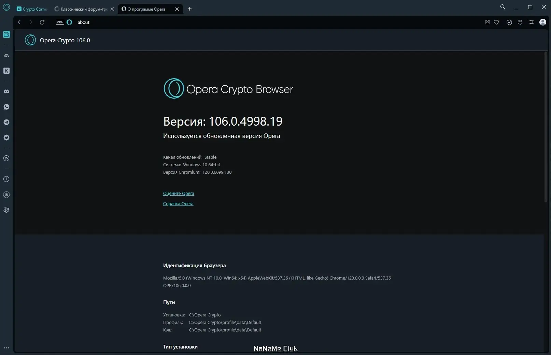This screenshot has height=355, width=551.
Task: Open WhatsApp messenger in the sidebar
Action: 6,107
